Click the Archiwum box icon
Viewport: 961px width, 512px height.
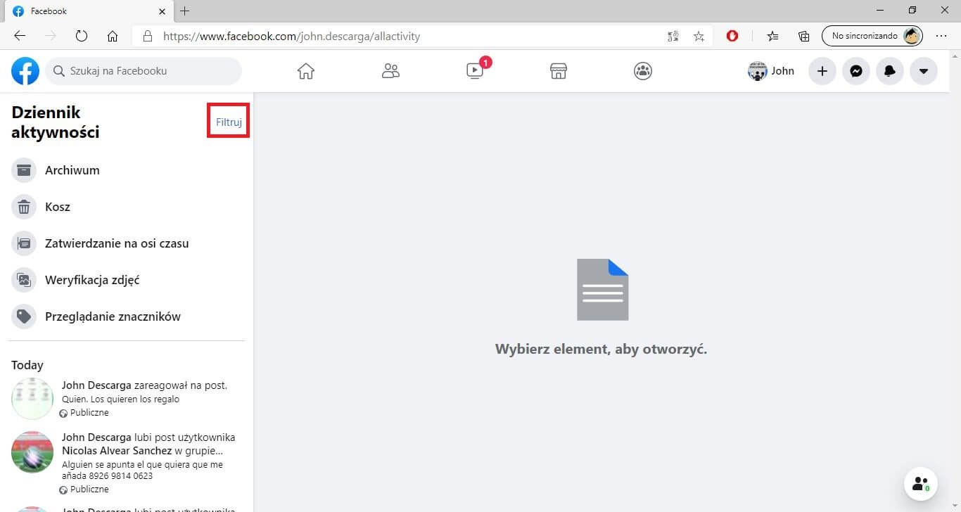point(24,170)
